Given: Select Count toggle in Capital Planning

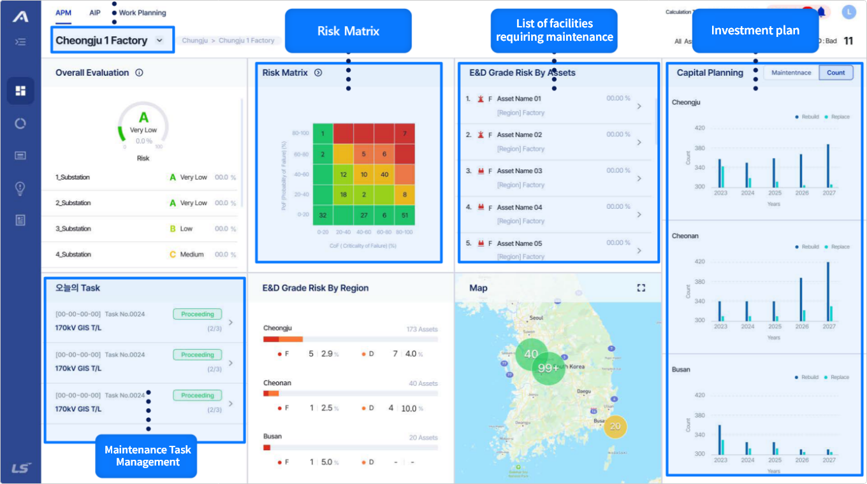Looking at the screenshot, I should (x=836, y=73).
